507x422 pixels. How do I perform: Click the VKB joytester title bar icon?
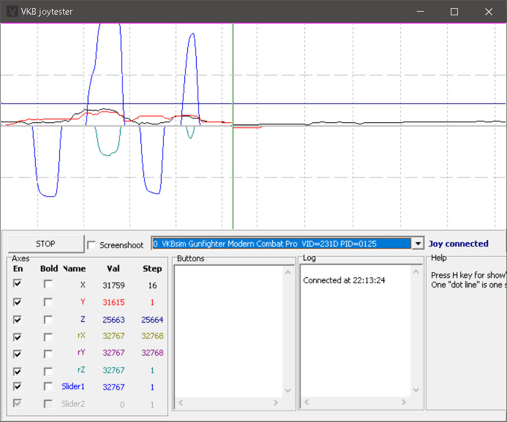pos(12,12)
